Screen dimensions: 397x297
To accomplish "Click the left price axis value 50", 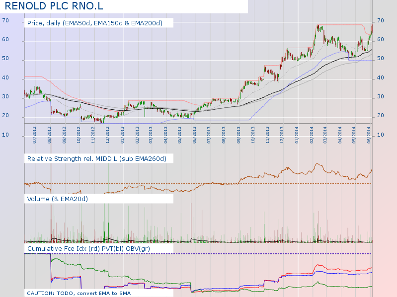I will (x=5, y=58).
